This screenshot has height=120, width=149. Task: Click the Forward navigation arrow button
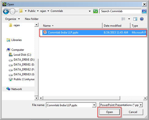pos(12,11)
